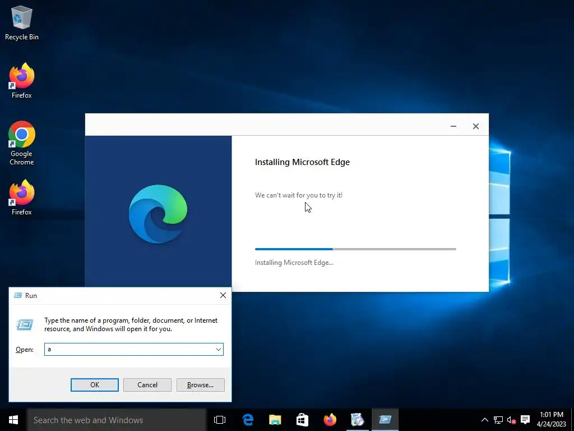The image size is (574, 431).
Task: Click the Run dialog's program icon
Action: (25, 324)
